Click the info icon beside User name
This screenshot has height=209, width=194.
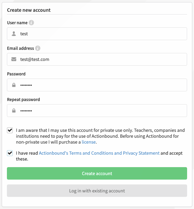point(31,22)
